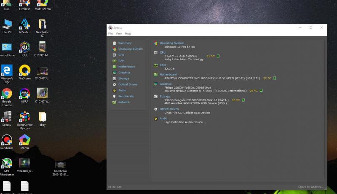Select the Network sidebar item
Screen dimensions: 337x194
(124, 102)
